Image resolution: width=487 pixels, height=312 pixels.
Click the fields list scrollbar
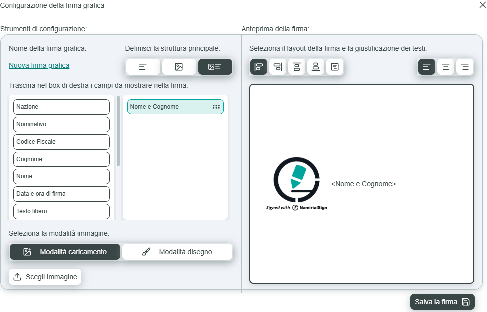[x=118, y=131]
